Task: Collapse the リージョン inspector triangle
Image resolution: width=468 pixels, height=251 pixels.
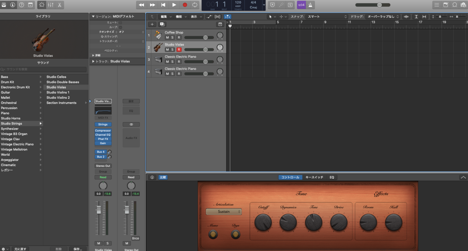Action: click(x=93, y=17)
